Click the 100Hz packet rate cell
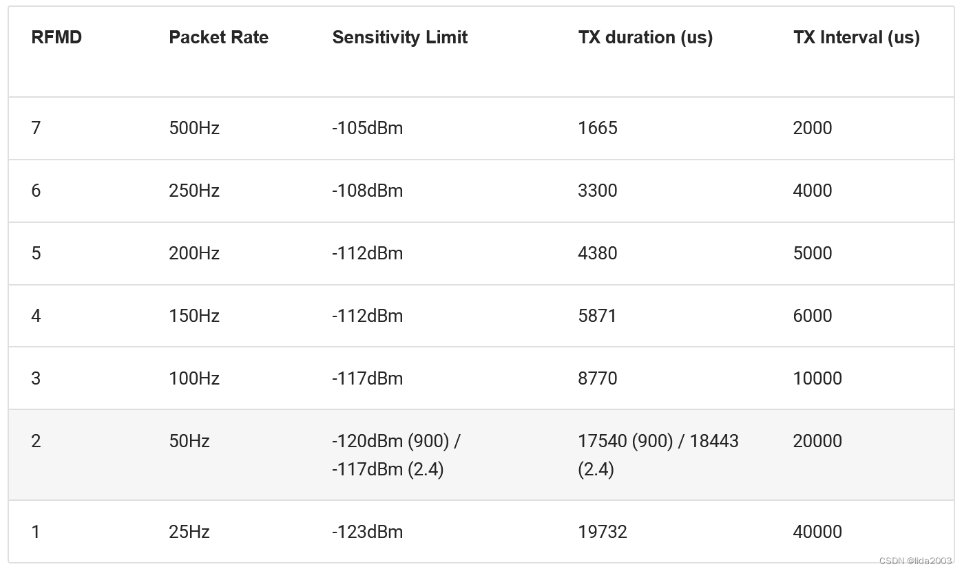962x571 pixels. pyautogui.click(x=194, y=378)
